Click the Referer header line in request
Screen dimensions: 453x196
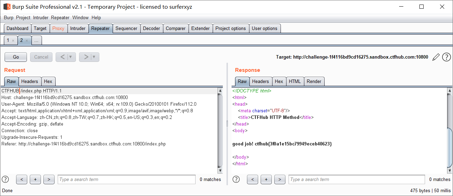tap(84, 144)
